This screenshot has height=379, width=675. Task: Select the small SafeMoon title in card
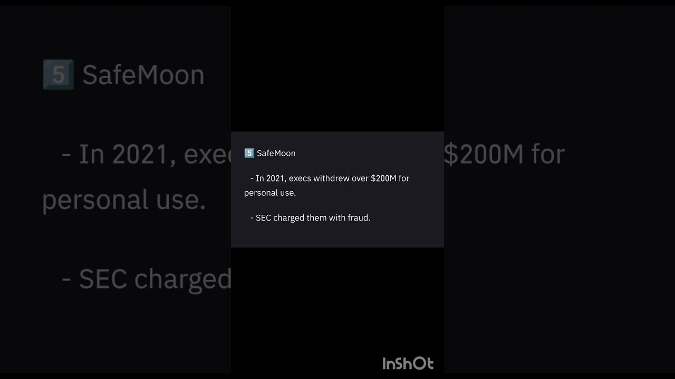coord(276,153)
